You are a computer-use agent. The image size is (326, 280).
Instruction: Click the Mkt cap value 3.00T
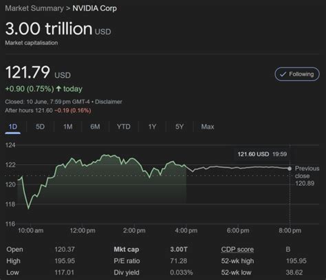(x=179, y=249)
